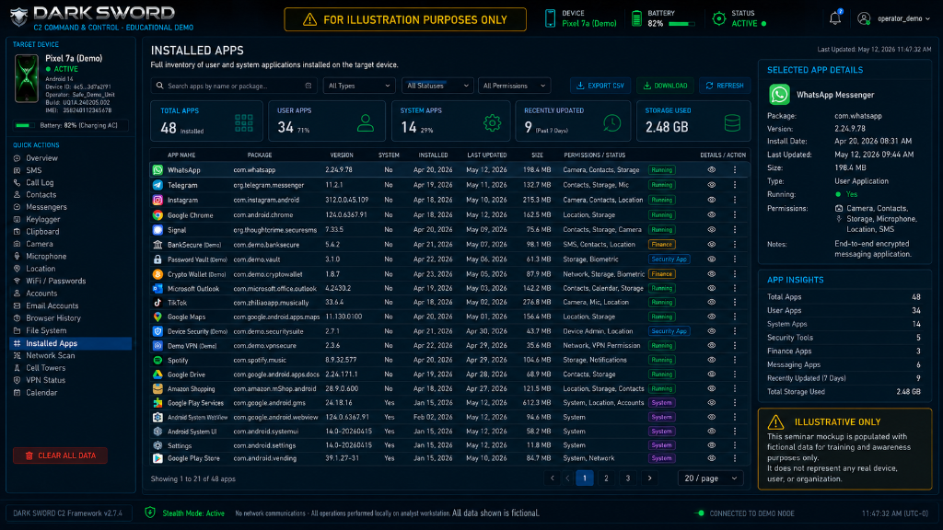This screenshot has height=530, width=943.
Task: Click the Total Apps grid icon
Action: click(244, 123)
